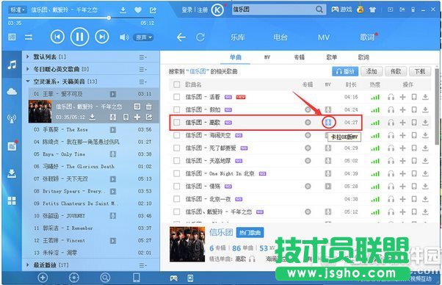Open the 原声 sound effect dropdown
The width and height of the screenshot is (442, 285).
click(x=143, y=37)
